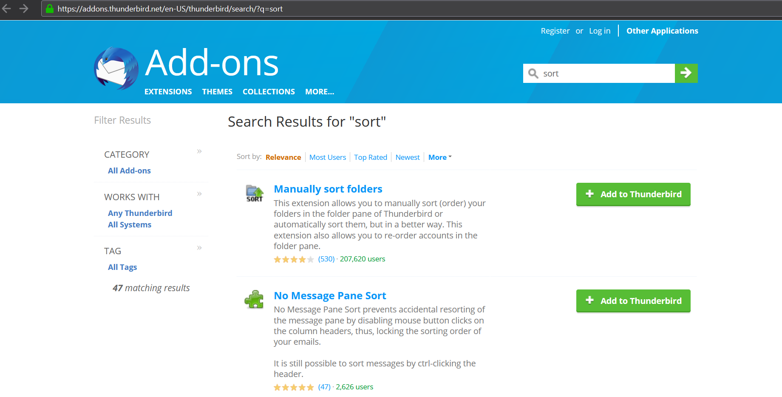Collapse the CATEGORY filter section
The image size is (782, 397).
tap(199, 151)
